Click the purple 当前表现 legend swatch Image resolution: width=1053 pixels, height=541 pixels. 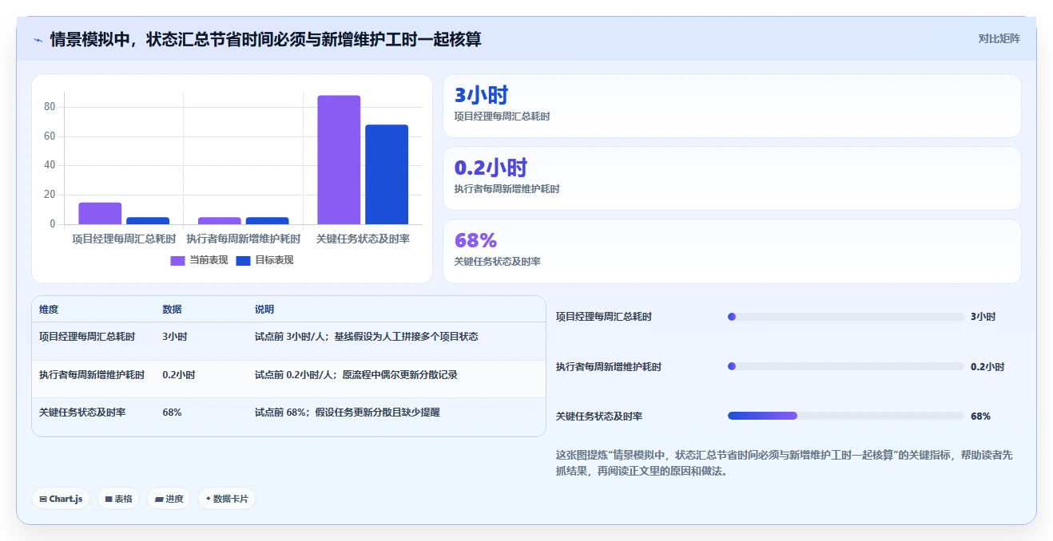tap(177, 261)
